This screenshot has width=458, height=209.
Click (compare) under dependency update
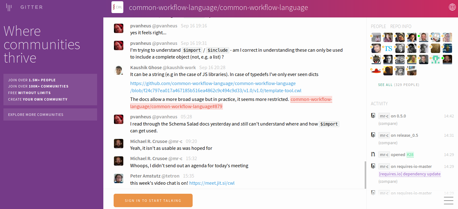tap(388, 181)
